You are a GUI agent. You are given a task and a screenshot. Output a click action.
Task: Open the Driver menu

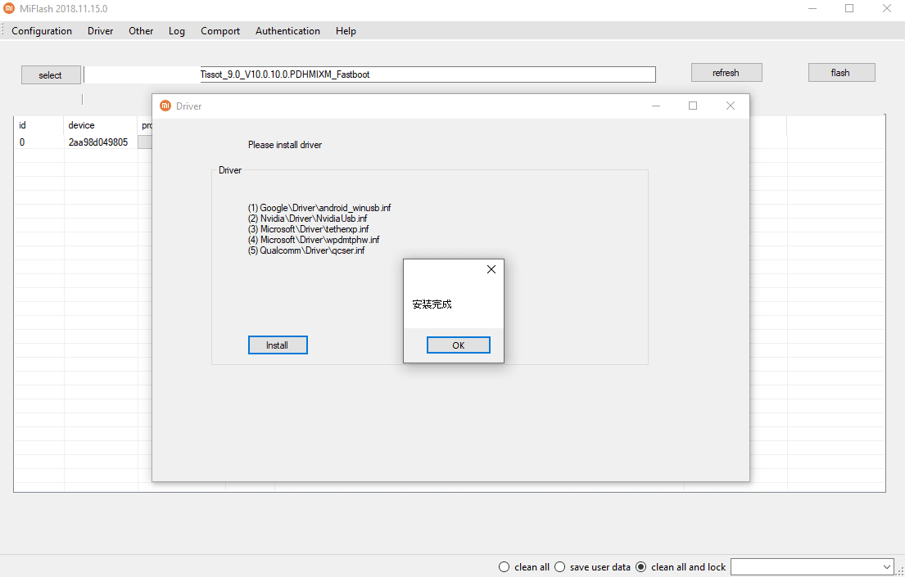tap(101, 31)
